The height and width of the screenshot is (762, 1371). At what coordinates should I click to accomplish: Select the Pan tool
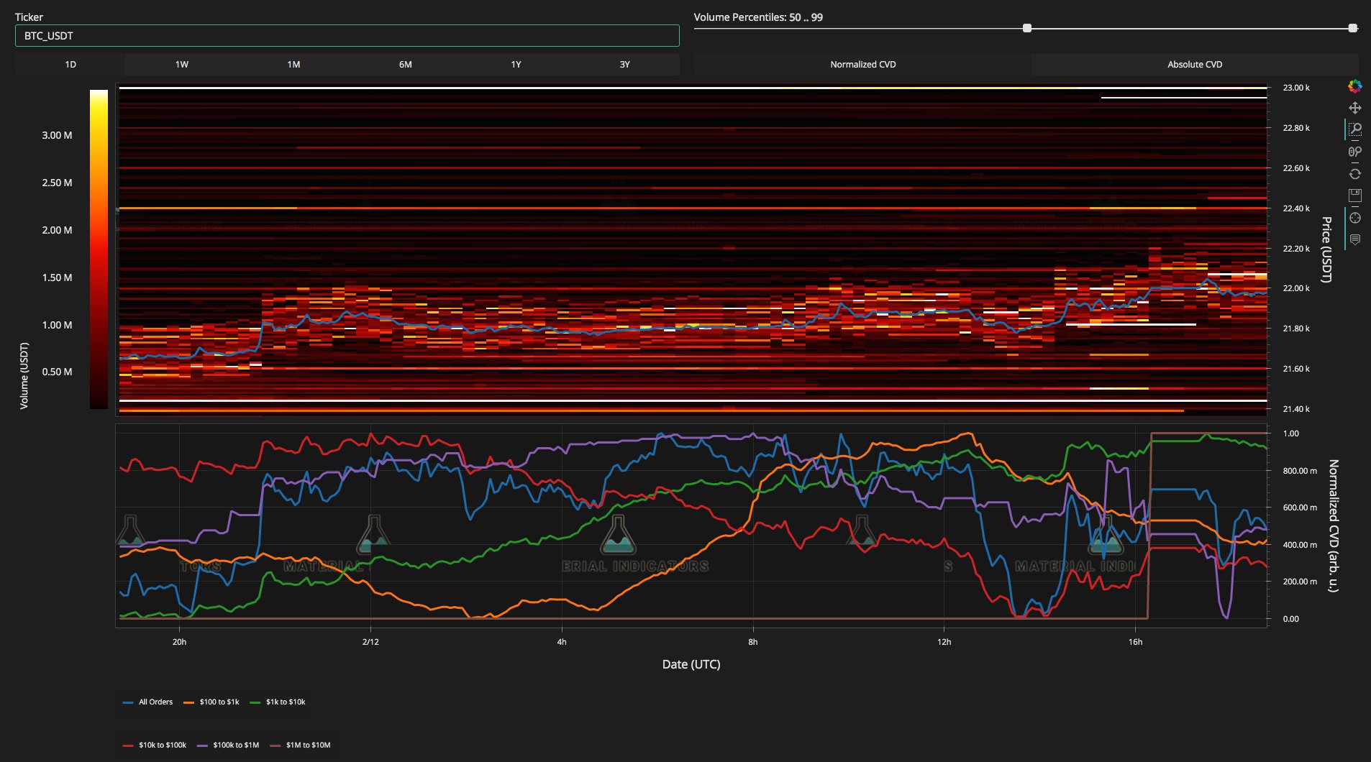1354,108
